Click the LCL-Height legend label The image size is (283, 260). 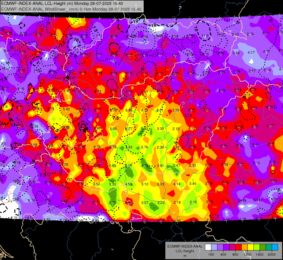[185, 251]
